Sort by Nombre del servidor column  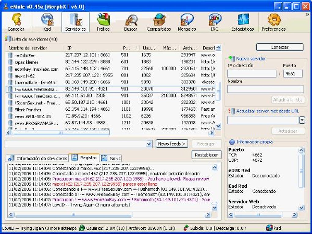(x=35, y=48)
